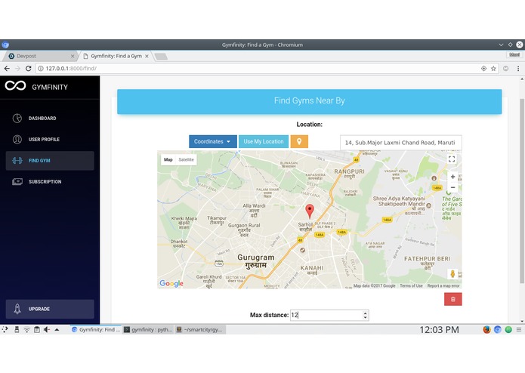The image size is (525, 373).
Task: Click the orange map pin button
Action: click(299, 141)
